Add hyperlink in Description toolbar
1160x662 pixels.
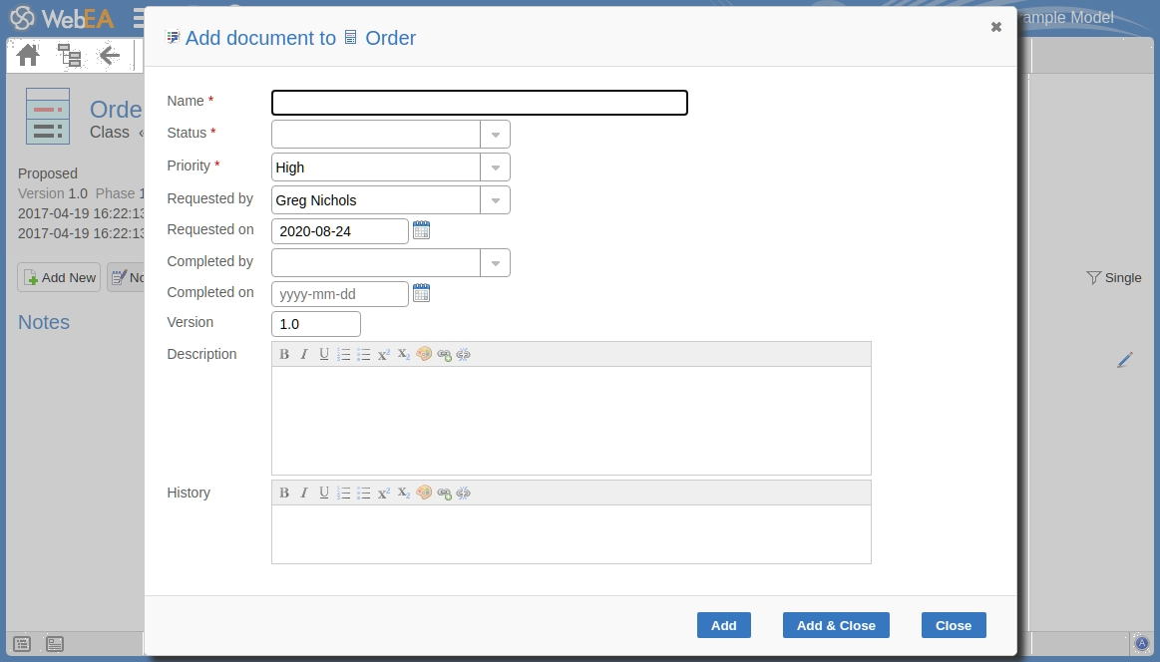[x=444, y=354]
